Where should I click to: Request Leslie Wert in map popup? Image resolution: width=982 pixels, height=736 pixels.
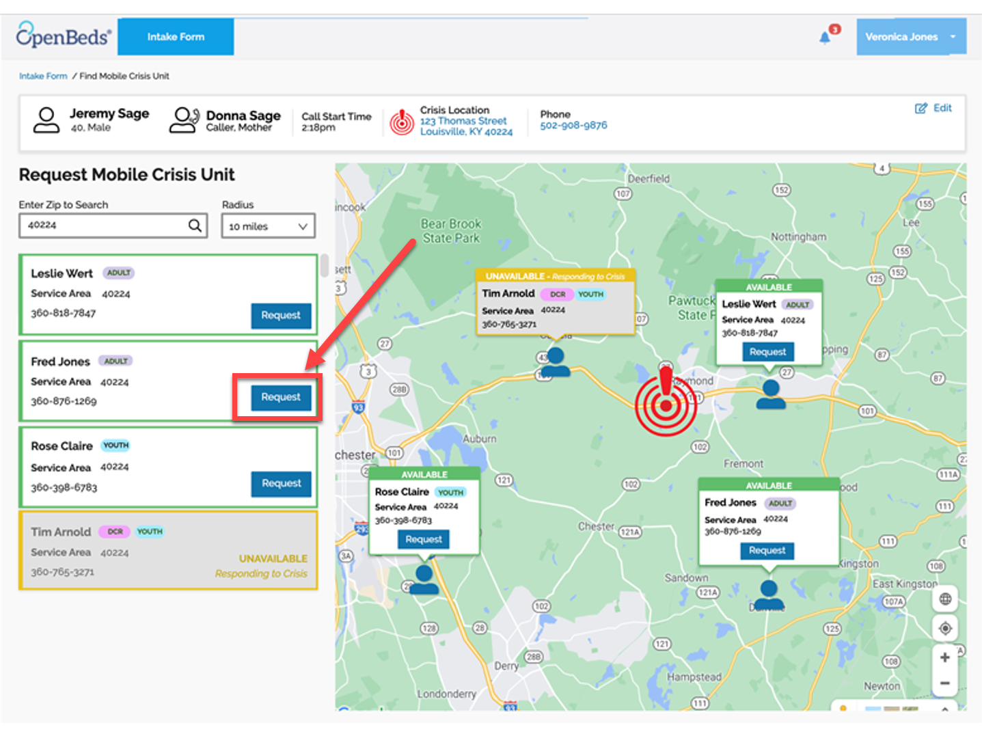(x=767, y=352)
